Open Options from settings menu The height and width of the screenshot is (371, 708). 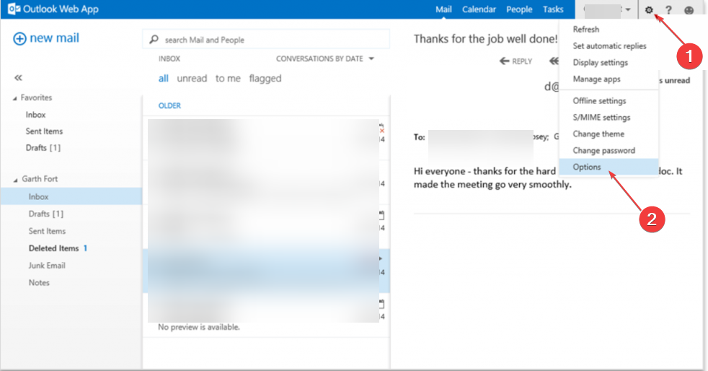click(609, 167)
